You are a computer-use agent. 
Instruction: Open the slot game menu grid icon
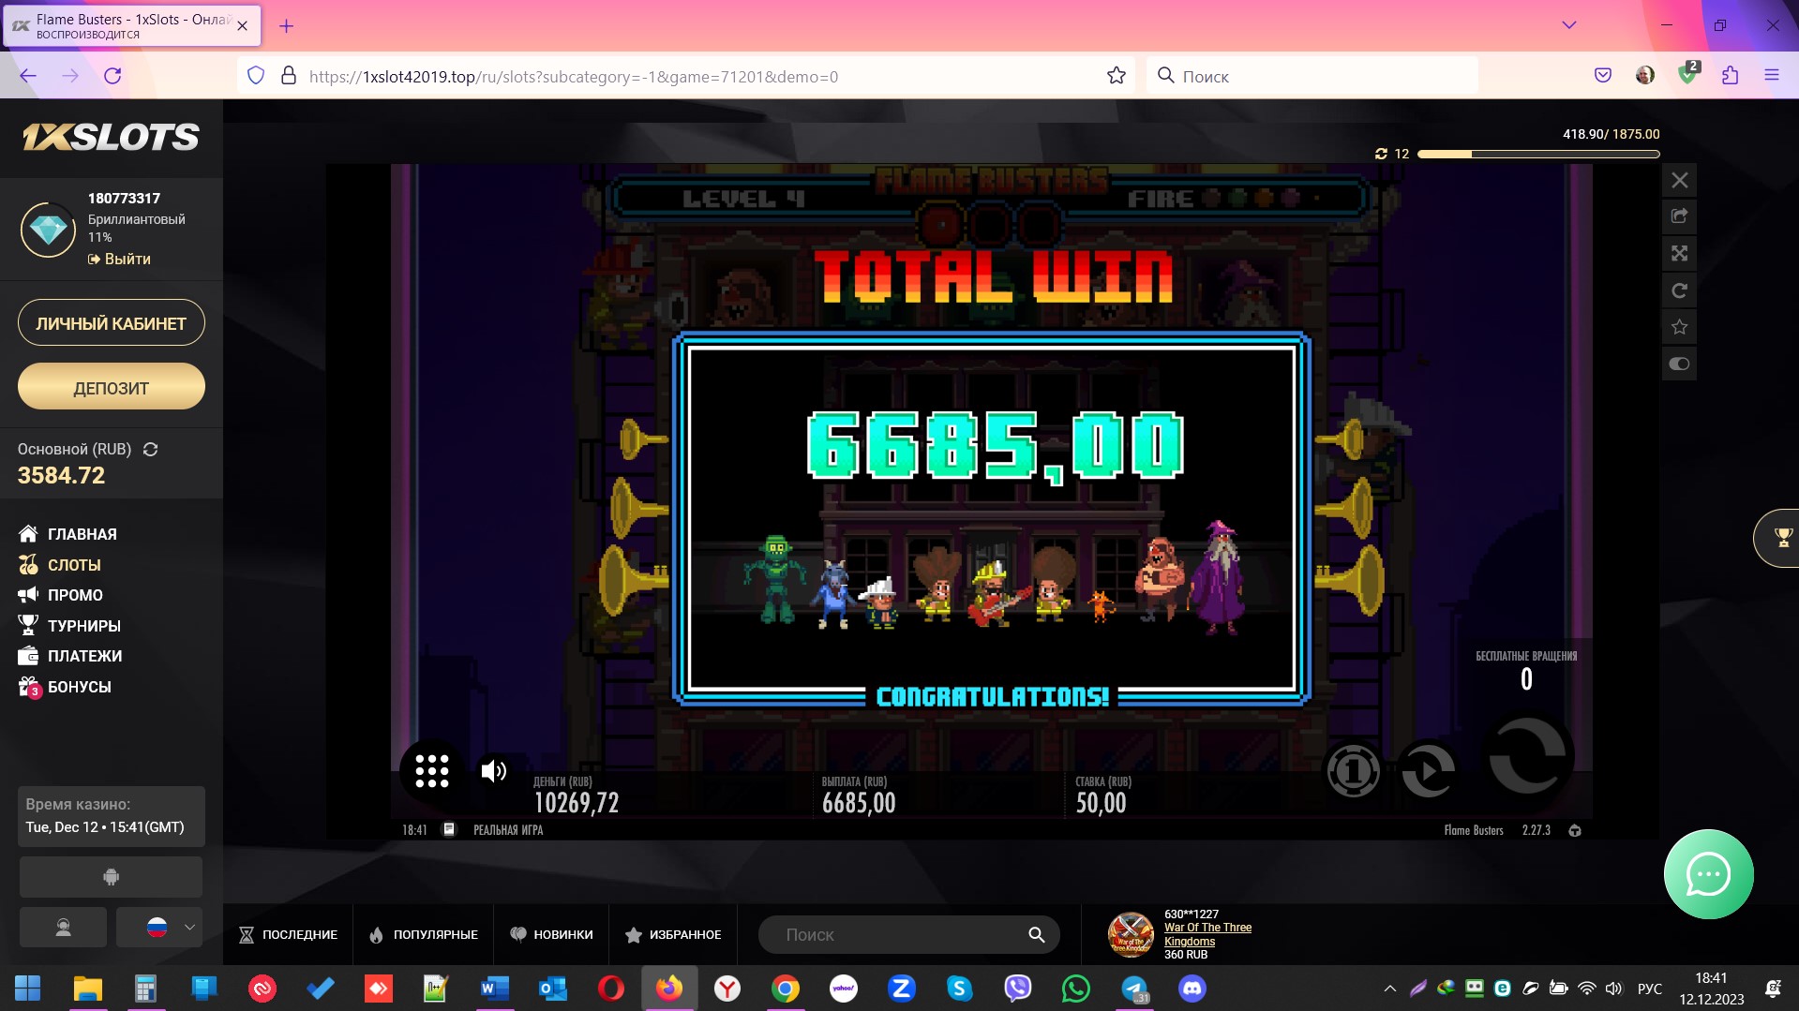click(431, 770)
